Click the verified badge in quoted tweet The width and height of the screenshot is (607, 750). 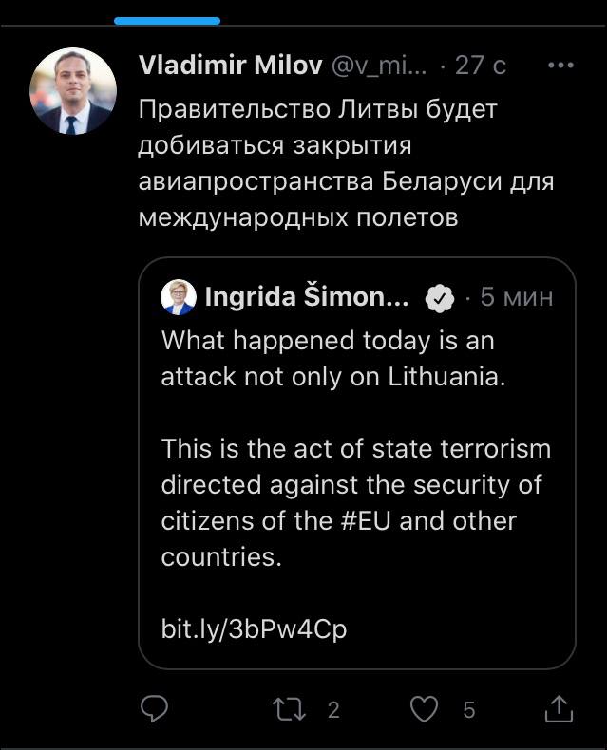pos(438,298)
